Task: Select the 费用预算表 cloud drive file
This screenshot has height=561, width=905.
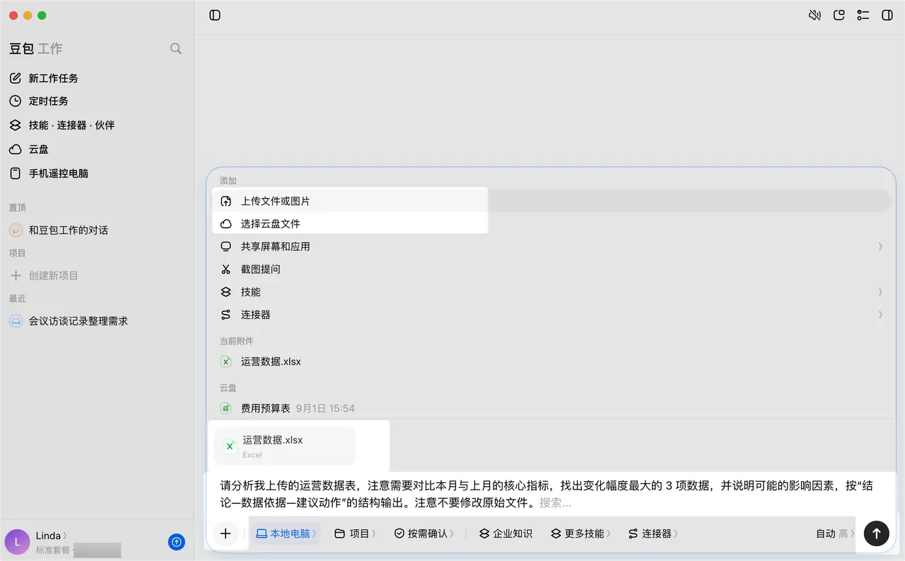Action: [x=551, y=408]
